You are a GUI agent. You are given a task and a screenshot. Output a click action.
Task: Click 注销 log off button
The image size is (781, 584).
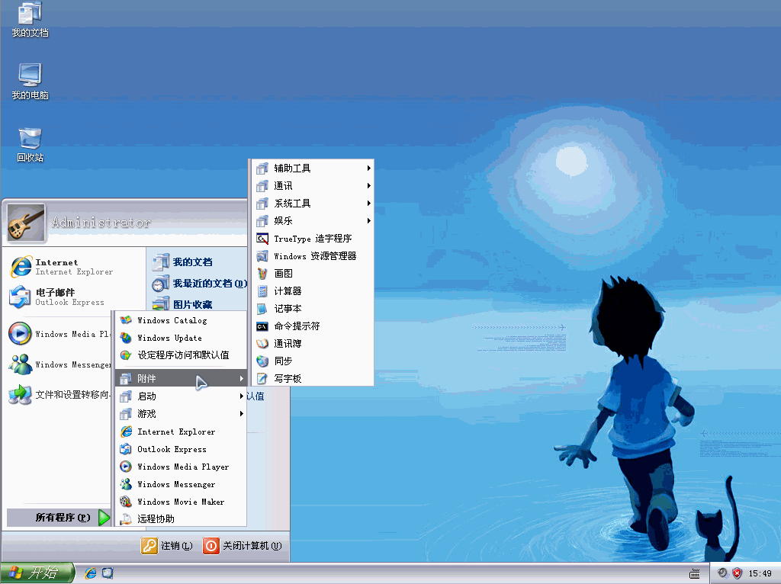point(167,546)
